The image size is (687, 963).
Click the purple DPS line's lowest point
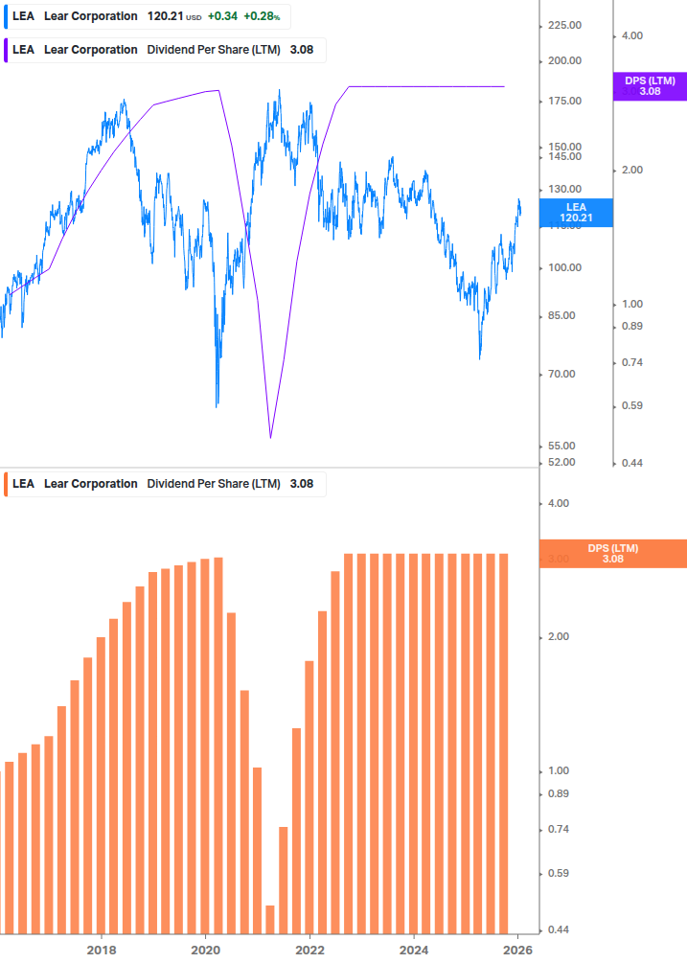tap(270, 437)
